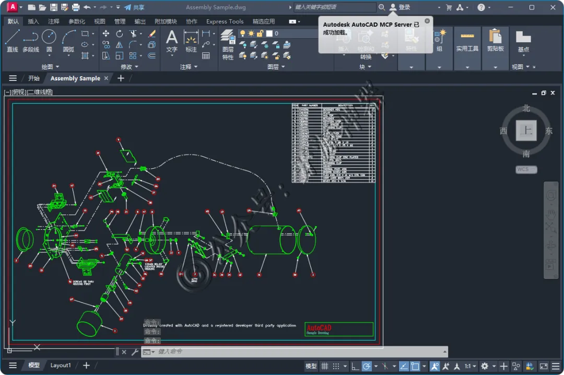Viewport: 564px width, 375px height.
Task: Open the Clipboard (剪贴板) panel
Action: (495, 41)
